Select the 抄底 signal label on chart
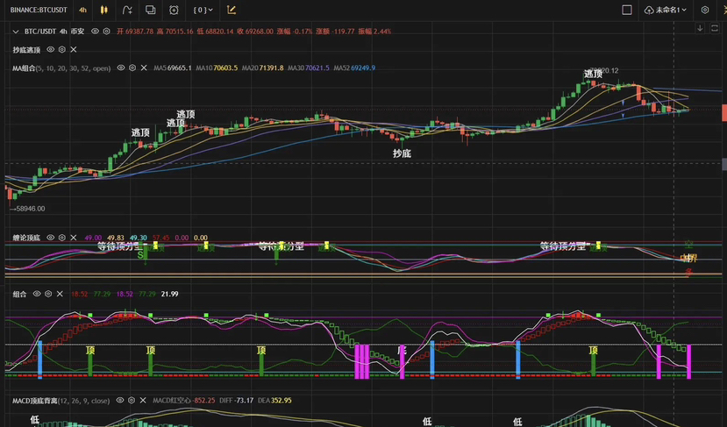 (x=402, y=153)
